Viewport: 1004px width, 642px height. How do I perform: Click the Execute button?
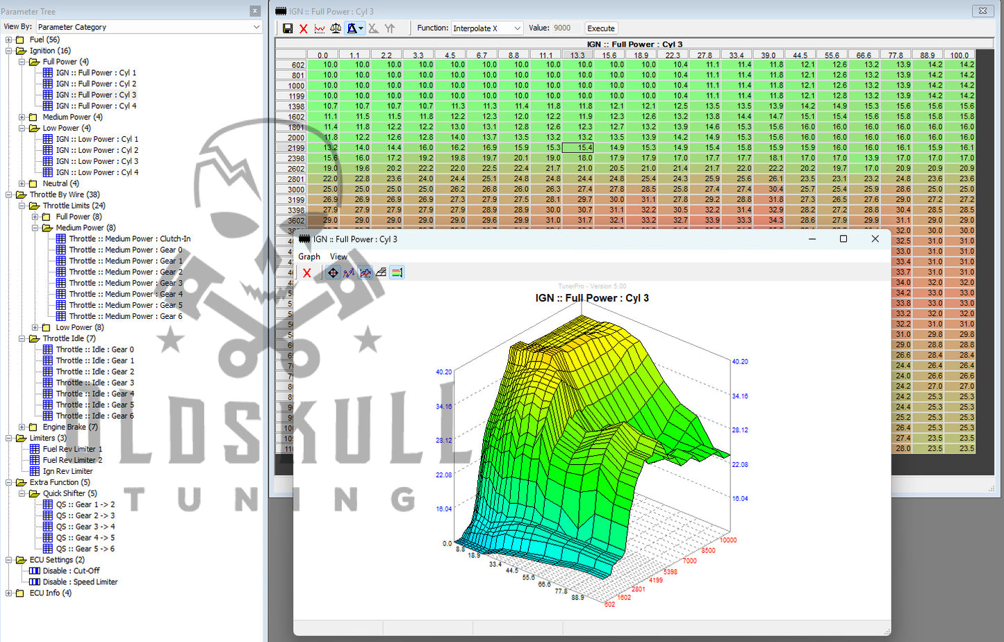(600, 28)
